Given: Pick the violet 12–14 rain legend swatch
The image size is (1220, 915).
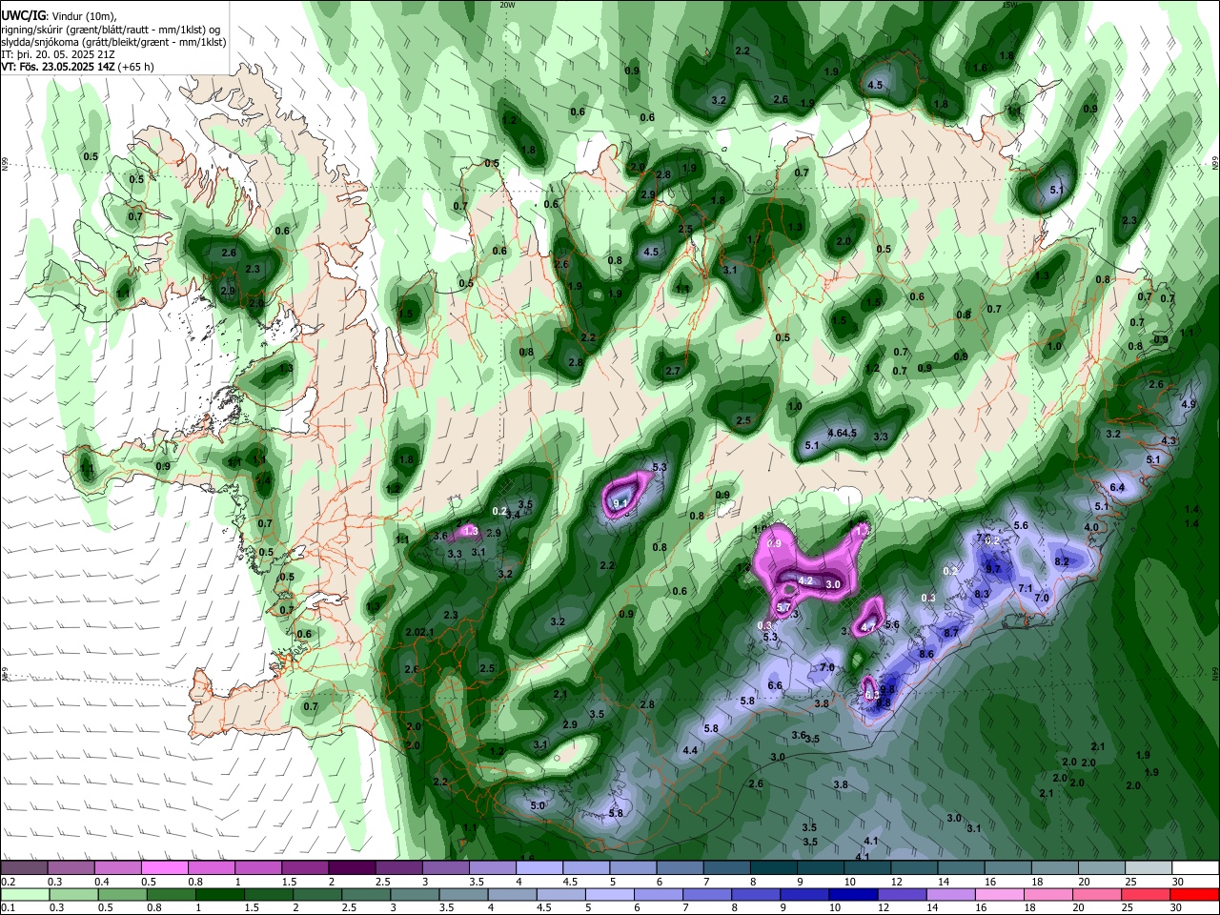Looking at the screenshot, I should (902, 894).
